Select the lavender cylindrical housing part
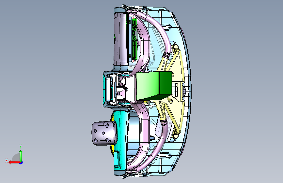 point(120,39)
